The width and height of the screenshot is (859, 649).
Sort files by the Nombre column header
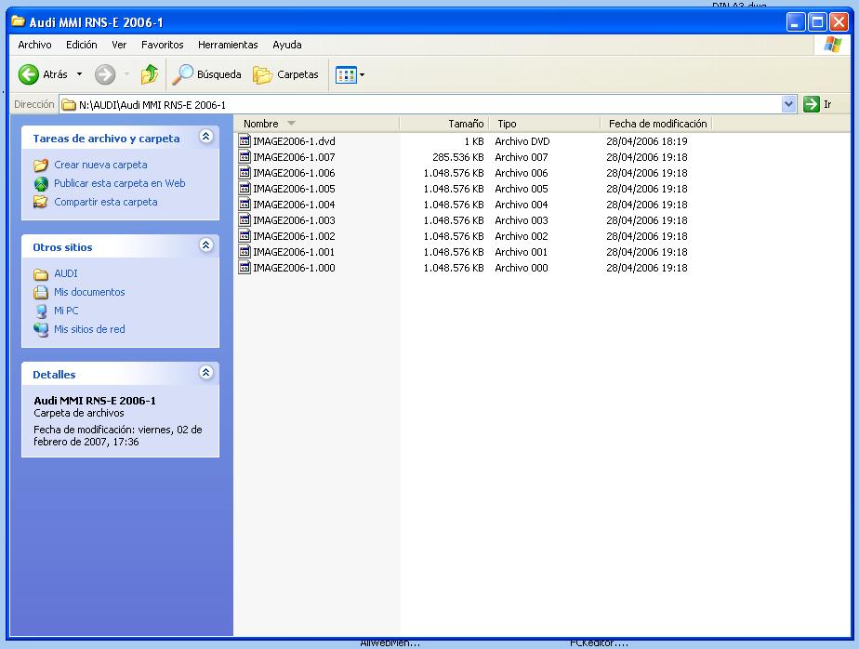click(317, 124)
